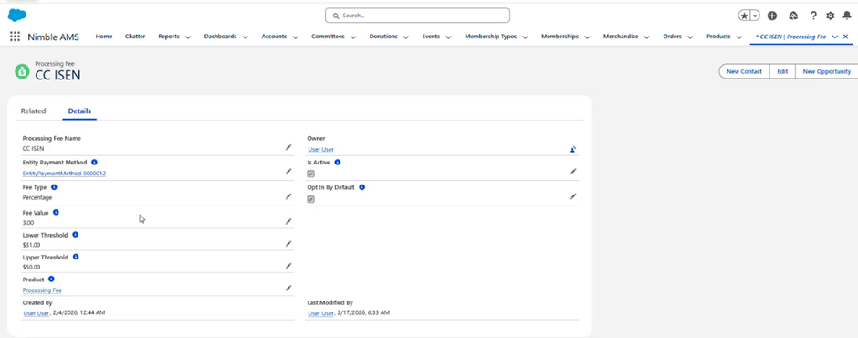Open the App Launcher grid icon
The height and width of the screenshot is (338, 858).
15,37
